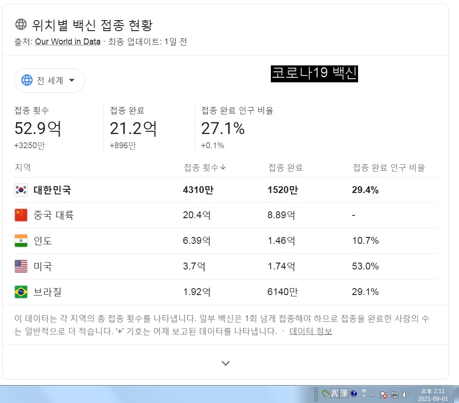Show hidden tray icons arrow

click(x=372, y=395)
